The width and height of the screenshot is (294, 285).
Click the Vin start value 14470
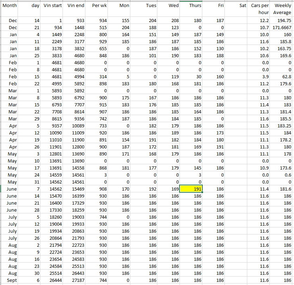coord(52,196)
